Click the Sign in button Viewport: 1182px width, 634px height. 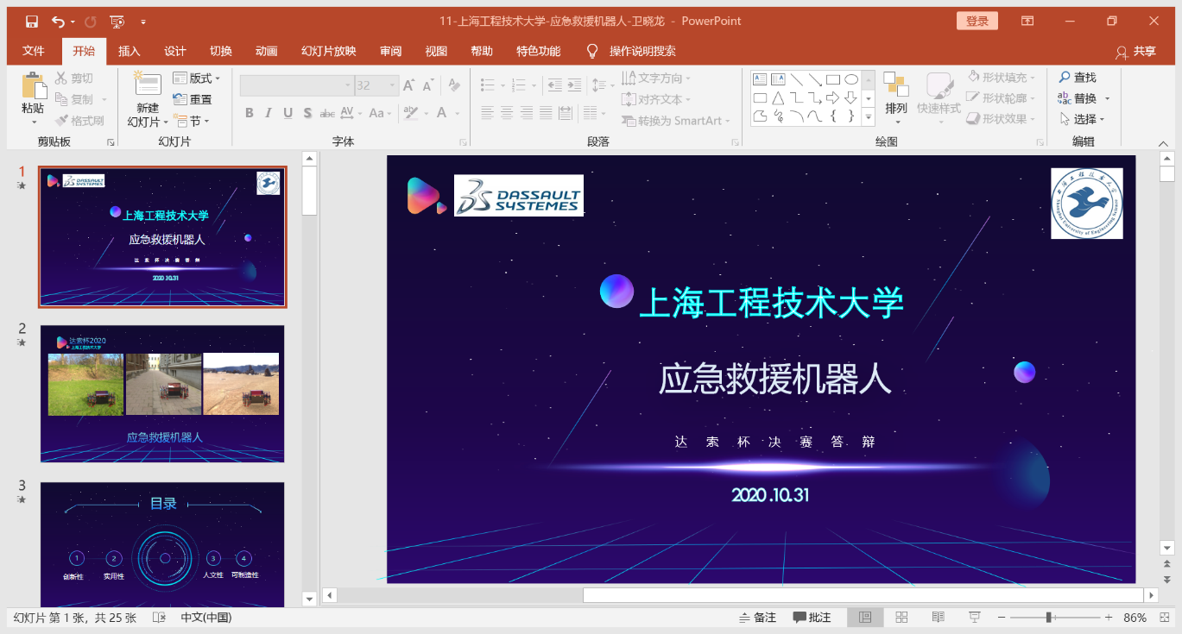point(977,22)
